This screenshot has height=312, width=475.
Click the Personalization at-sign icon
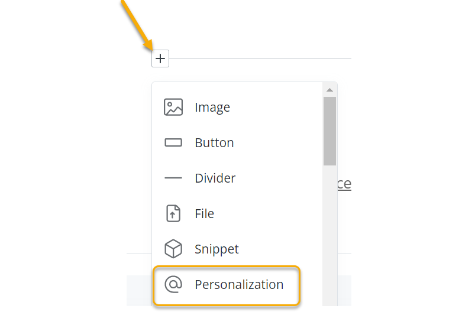click(x=173, y=284)
